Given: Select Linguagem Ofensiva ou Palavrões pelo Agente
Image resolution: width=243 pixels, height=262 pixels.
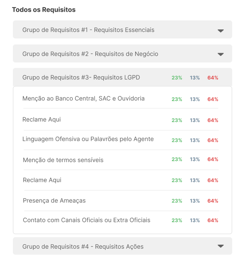Looking at the screenshot, I should click(x=88, y=139).
